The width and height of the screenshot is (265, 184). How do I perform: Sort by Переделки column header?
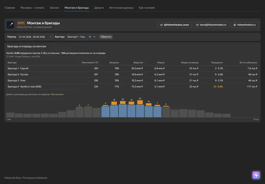(x=217, y=63)
